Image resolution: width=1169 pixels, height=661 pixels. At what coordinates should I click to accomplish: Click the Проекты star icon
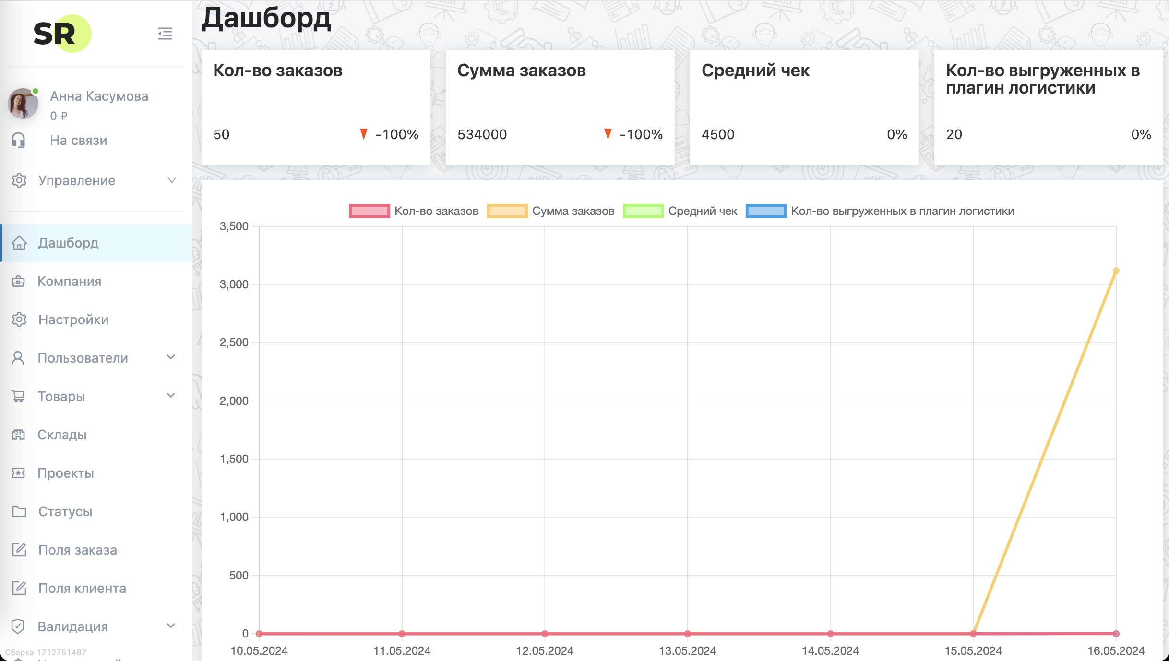(x=19, y=473)
